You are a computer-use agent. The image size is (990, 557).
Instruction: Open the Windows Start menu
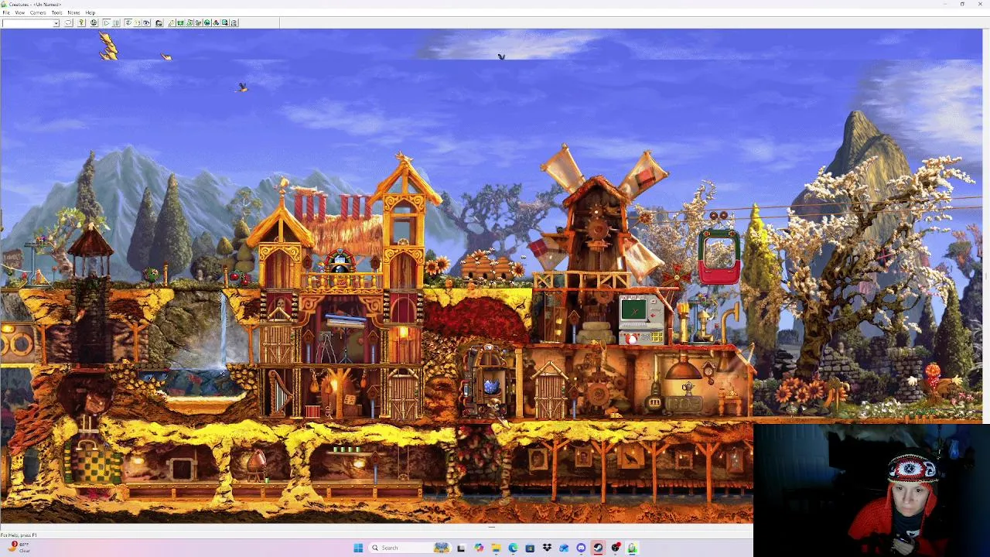(x=358, y=548)
